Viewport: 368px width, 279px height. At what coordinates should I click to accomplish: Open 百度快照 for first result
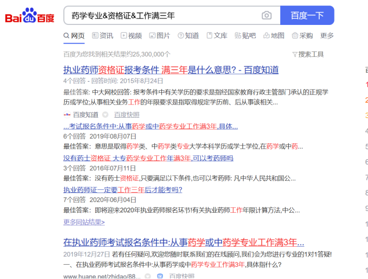[x=127, y=115]
